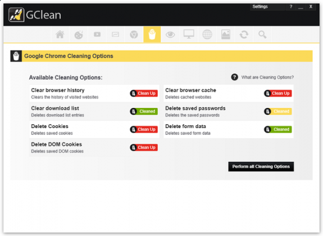Screen dimensions: 323x236
Task: Select 'Delete DOM Cookies' title text
Action: pyautogui.click(x=56, y=144)
